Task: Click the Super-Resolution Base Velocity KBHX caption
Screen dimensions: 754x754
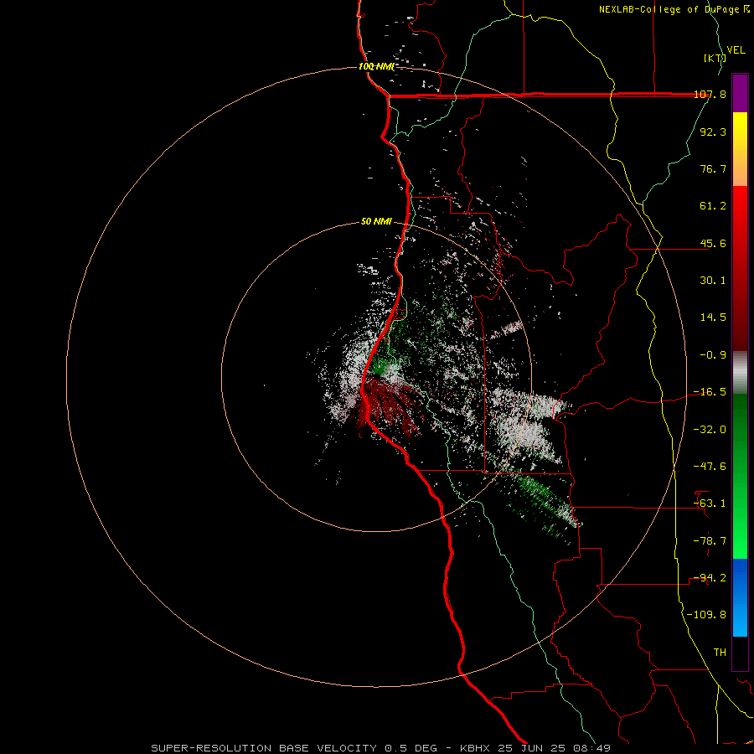Action: click(x=381, y=748)
